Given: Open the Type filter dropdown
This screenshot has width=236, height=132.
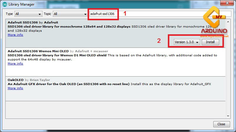Looking at the screenshot, I should (x=28, y=14).
